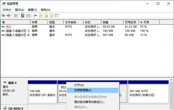
Task: Click the yellow folder with green arrow icon
Action: pos(46,15)
